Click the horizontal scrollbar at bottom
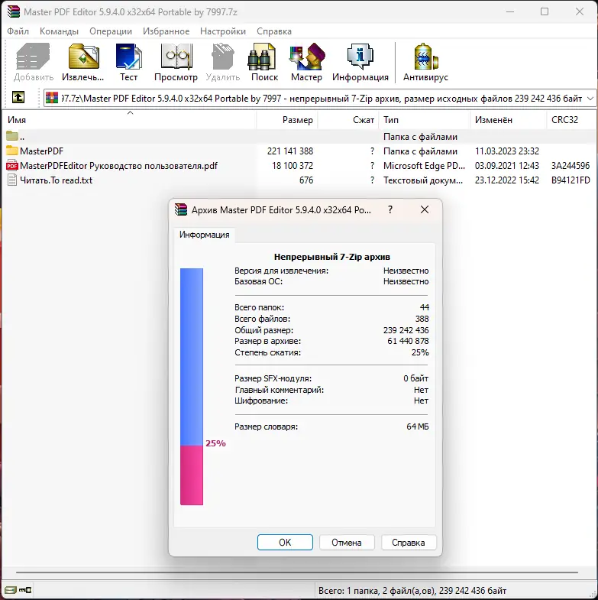Image resolution: width=598 pixels, height=600 pixels. pos(296,572)
